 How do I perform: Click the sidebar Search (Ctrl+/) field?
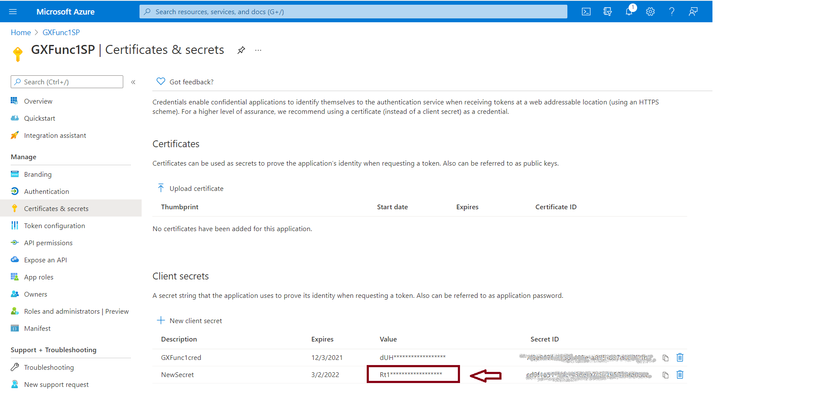(x=67, y=82)
